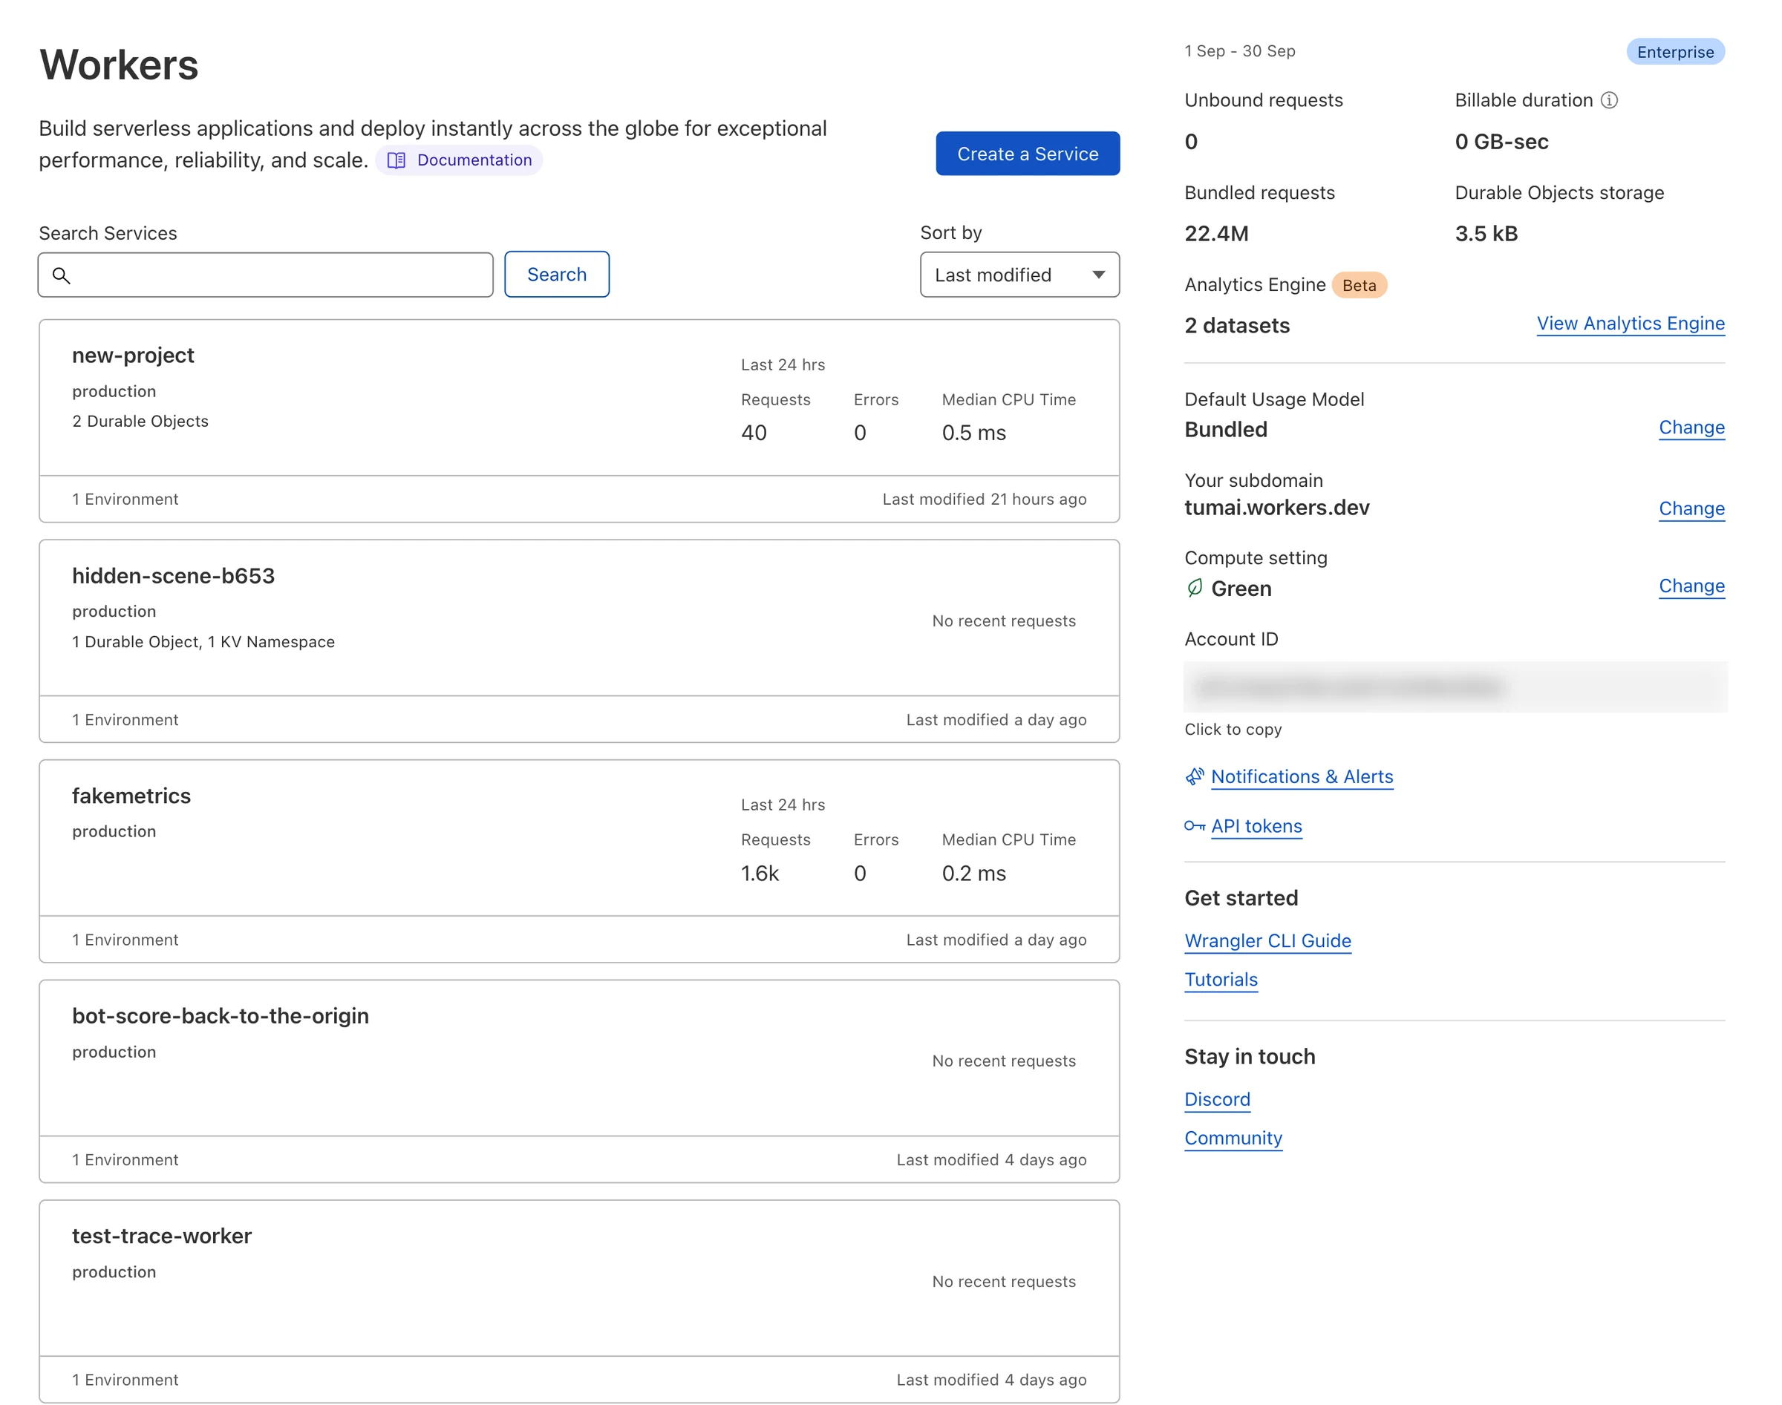This screenshot has height=1405, width=1782.
Task: Click the 0.5 ms Median CPU Time value
Action: tap(973, 433)
